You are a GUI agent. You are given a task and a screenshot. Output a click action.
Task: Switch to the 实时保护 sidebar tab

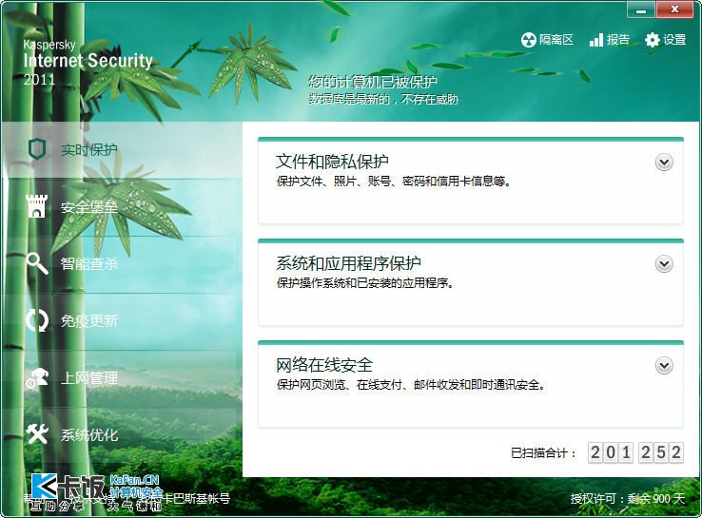tap(122, 149)
